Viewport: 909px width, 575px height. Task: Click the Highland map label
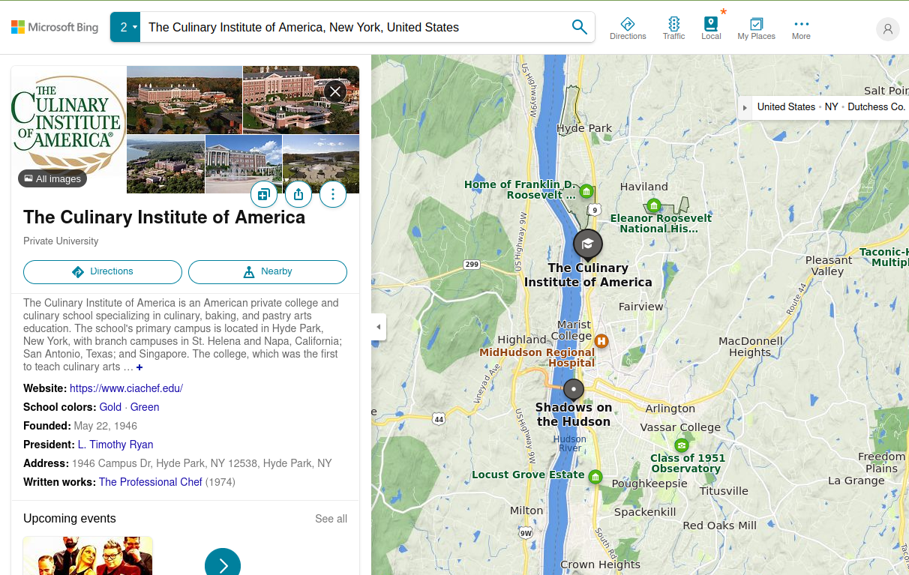tap(522, 340)
